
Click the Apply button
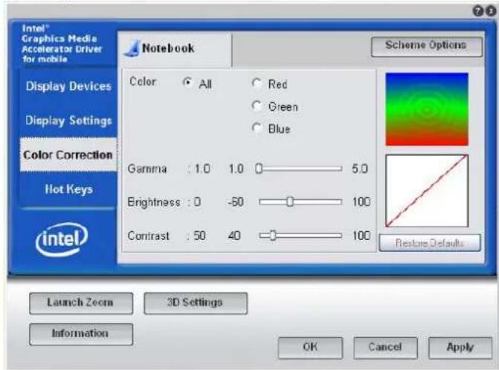[x=460, y=348]
